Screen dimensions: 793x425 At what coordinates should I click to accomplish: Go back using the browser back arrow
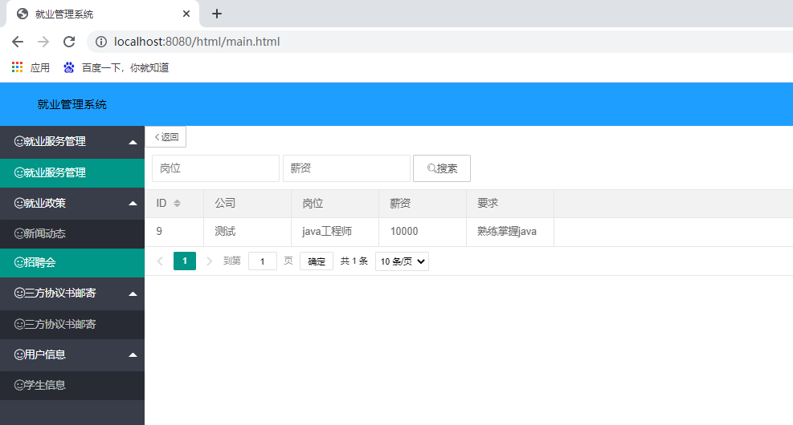18,42
